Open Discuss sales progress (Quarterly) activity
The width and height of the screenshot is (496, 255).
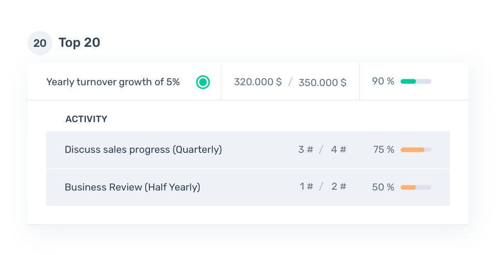coord(143,150)
